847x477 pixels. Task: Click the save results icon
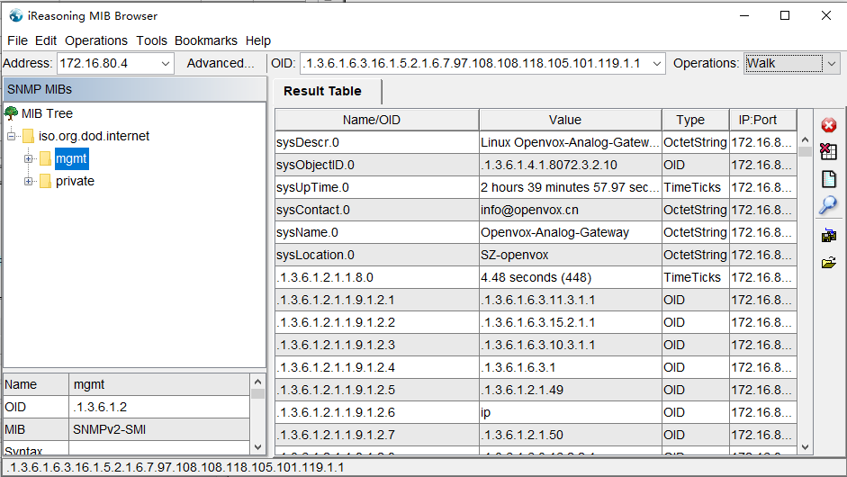(x=829, y=236)
